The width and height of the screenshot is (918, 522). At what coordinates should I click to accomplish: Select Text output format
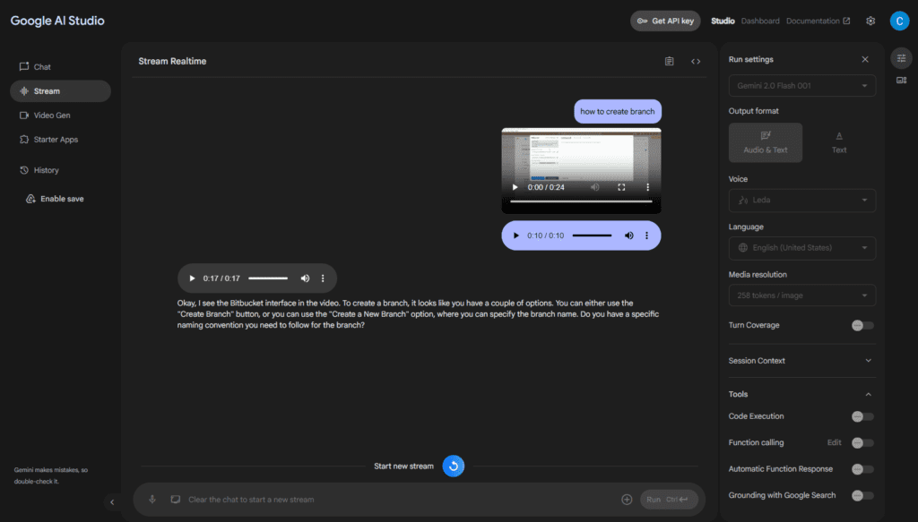pyautogui.click(x=839, y=142)
